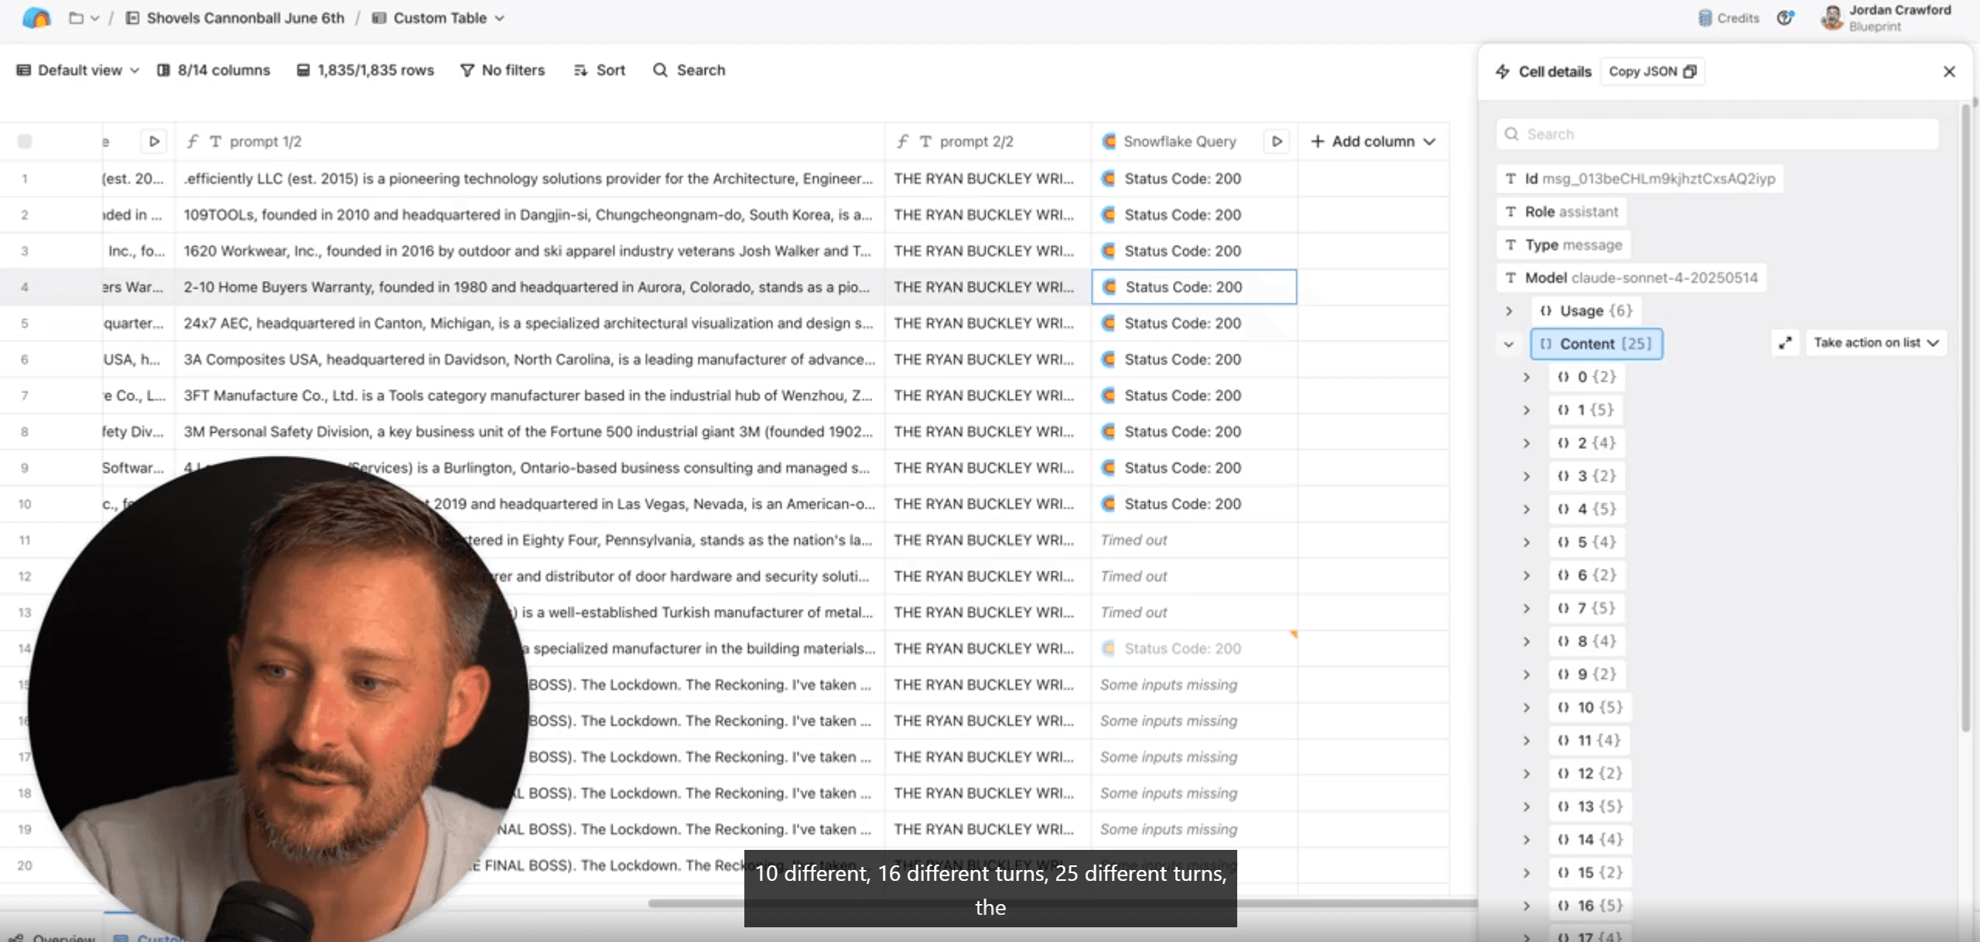Image resolution: width=1980 pixels, height=942 pixels.
Task: Open the 8/14 columns selector
Action: pyautogui.click(x=214, y=70)
